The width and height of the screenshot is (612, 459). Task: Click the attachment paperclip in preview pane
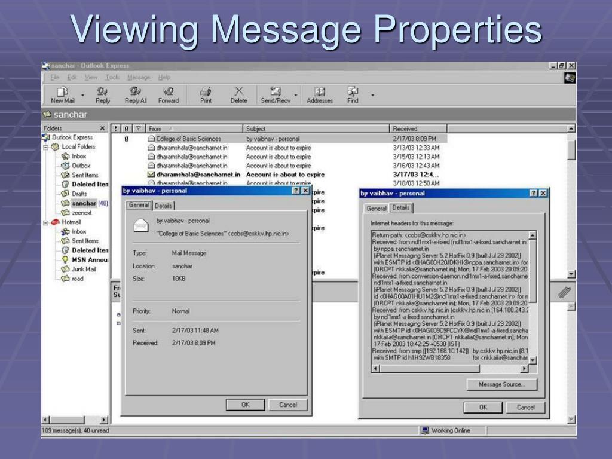click(x=564, y=292)
